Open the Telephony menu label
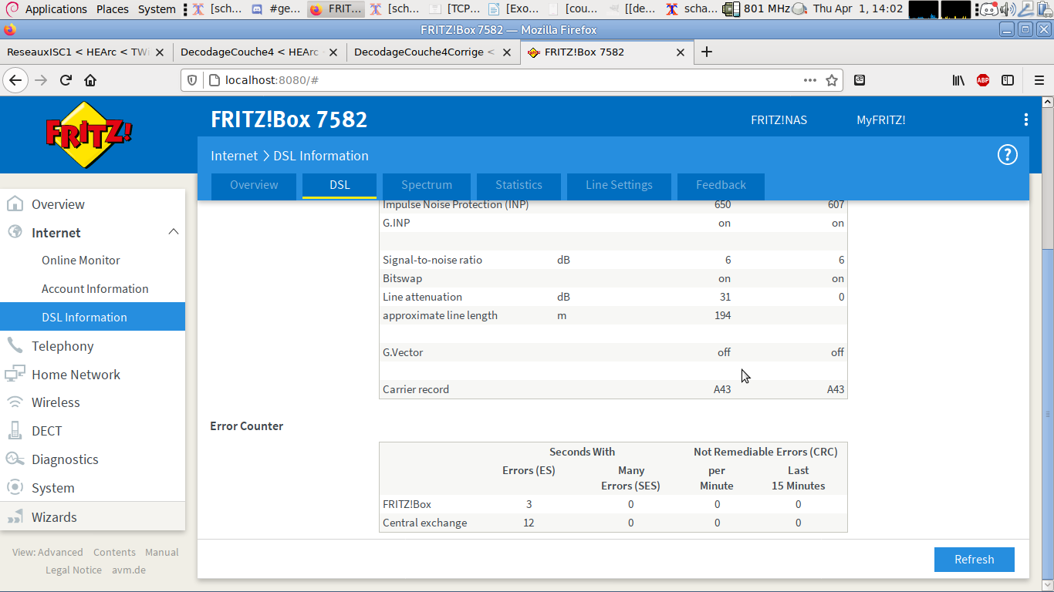The width and height of the screenshot is (1054, 592). [62, 346]
